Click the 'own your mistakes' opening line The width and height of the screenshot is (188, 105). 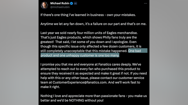coord(88,15)
